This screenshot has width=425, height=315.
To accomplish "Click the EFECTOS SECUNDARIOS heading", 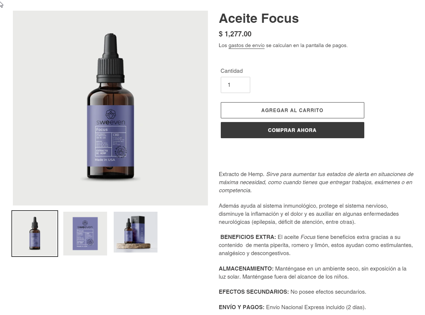I will (254, 292).
